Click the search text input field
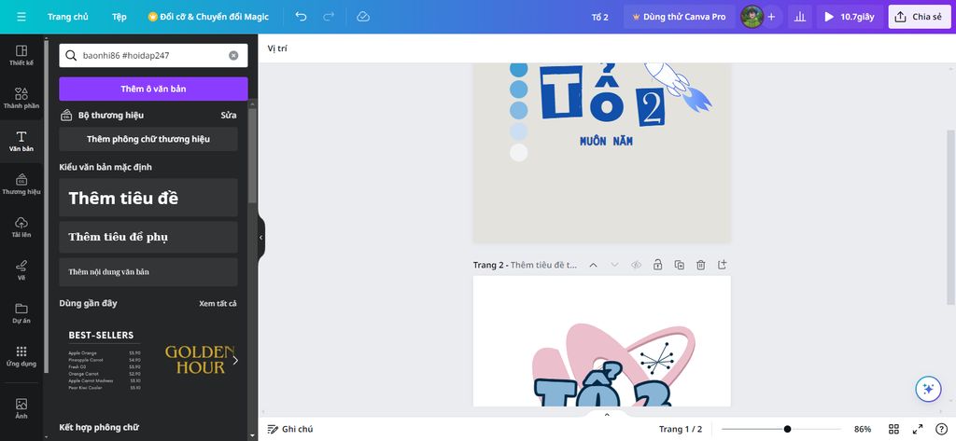This screenshot has height=441, width=956. pyautogui.click(x=154, y=55)
